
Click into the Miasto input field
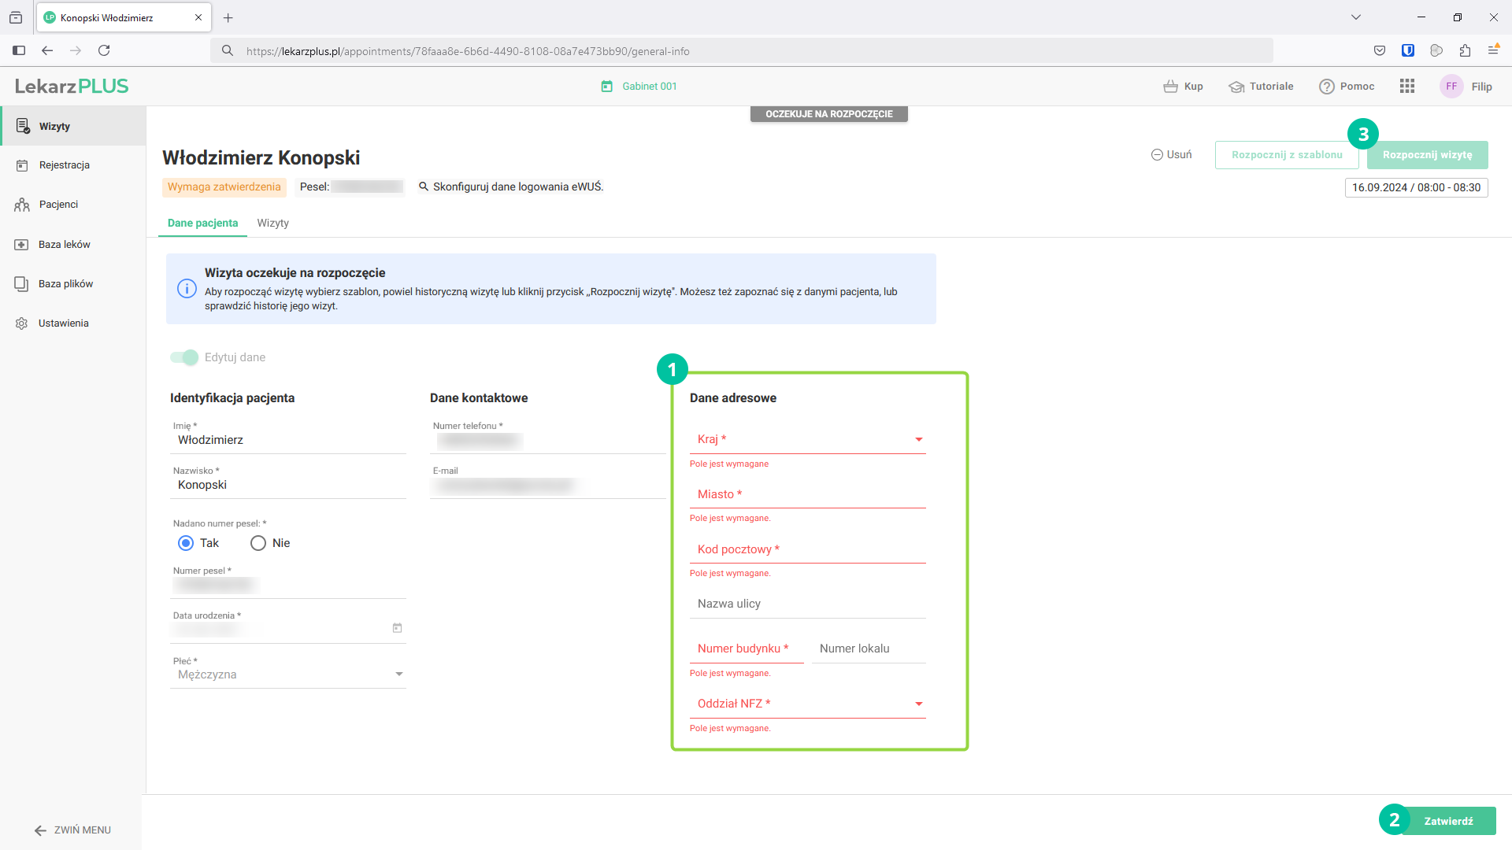pyautogui.click(x=807, y=495)
